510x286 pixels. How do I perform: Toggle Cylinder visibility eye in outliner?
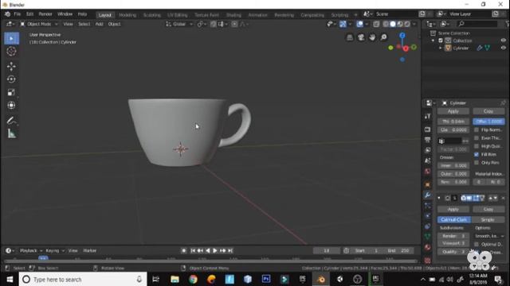[x=504, y=48]
